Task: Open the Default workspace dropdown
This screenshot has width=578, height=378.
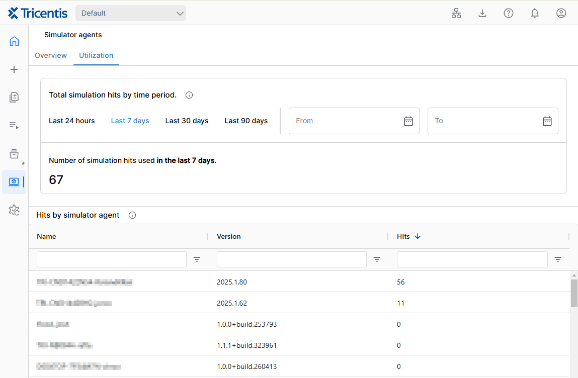Action: [131, 14]
